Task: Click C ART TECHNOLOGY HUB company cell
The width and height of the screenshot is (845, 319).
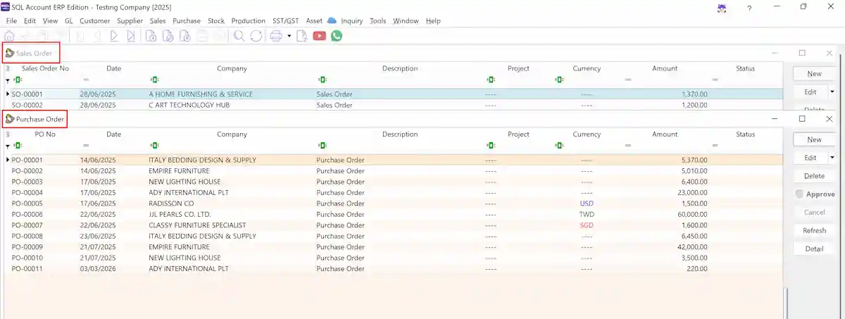Action: (189, 105)
